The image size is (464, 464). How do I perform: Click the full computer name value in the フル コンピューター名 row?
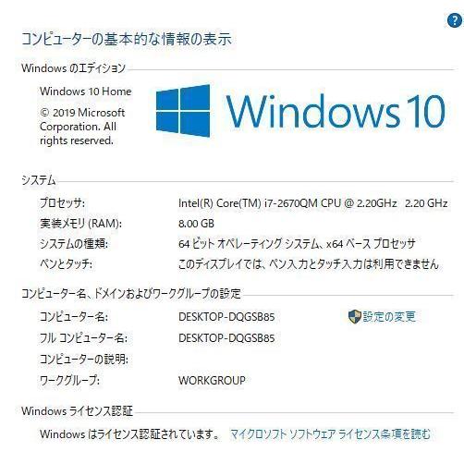click(x=226, y=338)
